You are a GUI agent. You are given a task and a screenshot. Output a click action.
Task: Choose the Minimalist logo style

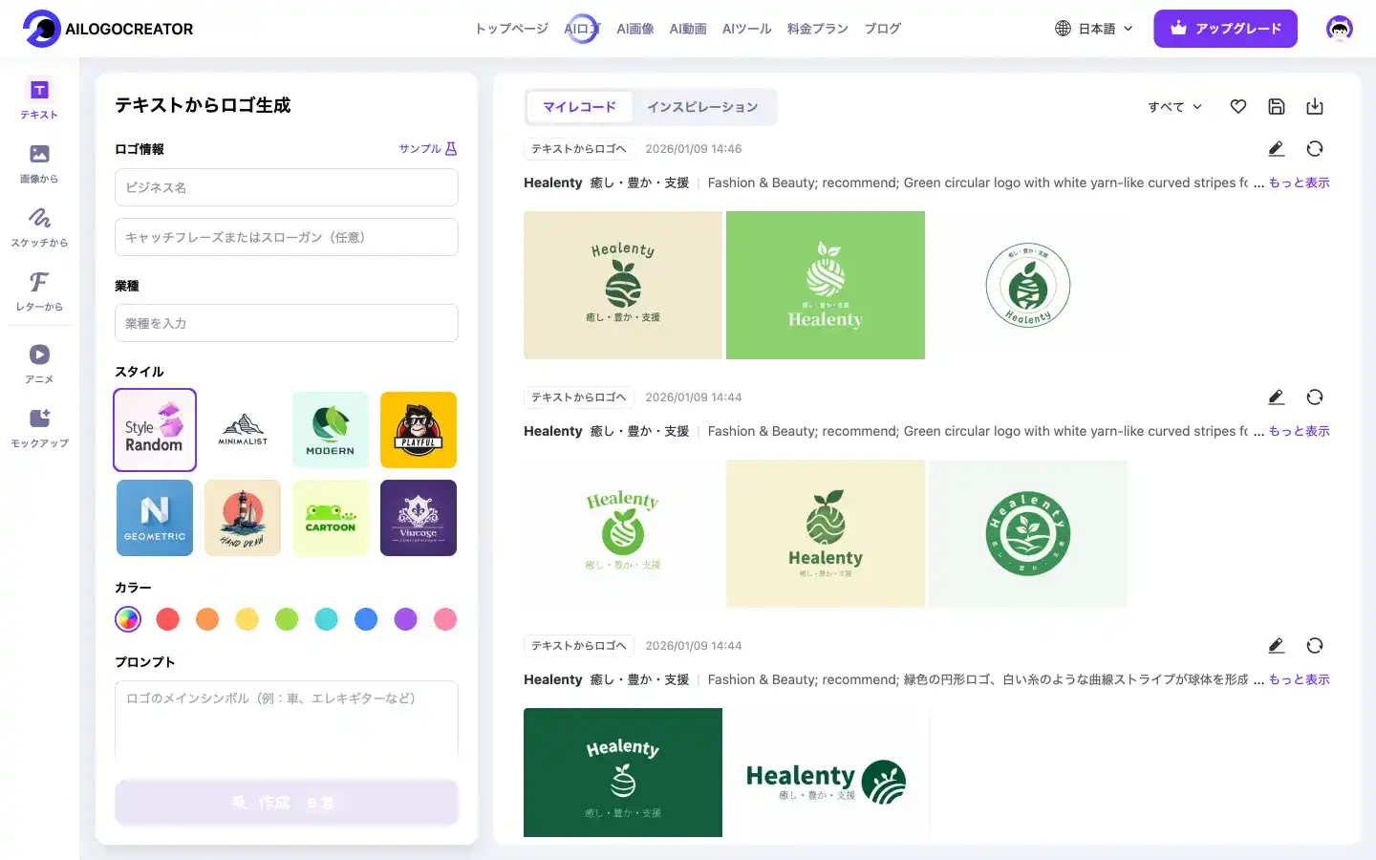pos(243,430)
